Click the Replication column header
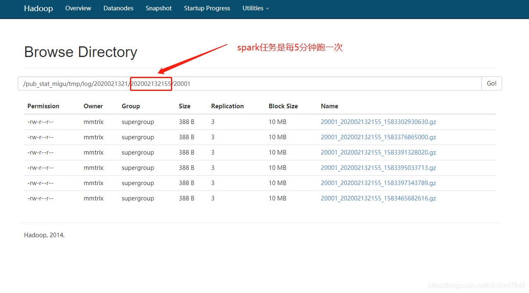This screenshot has height=293, width=529. (227, 106)
